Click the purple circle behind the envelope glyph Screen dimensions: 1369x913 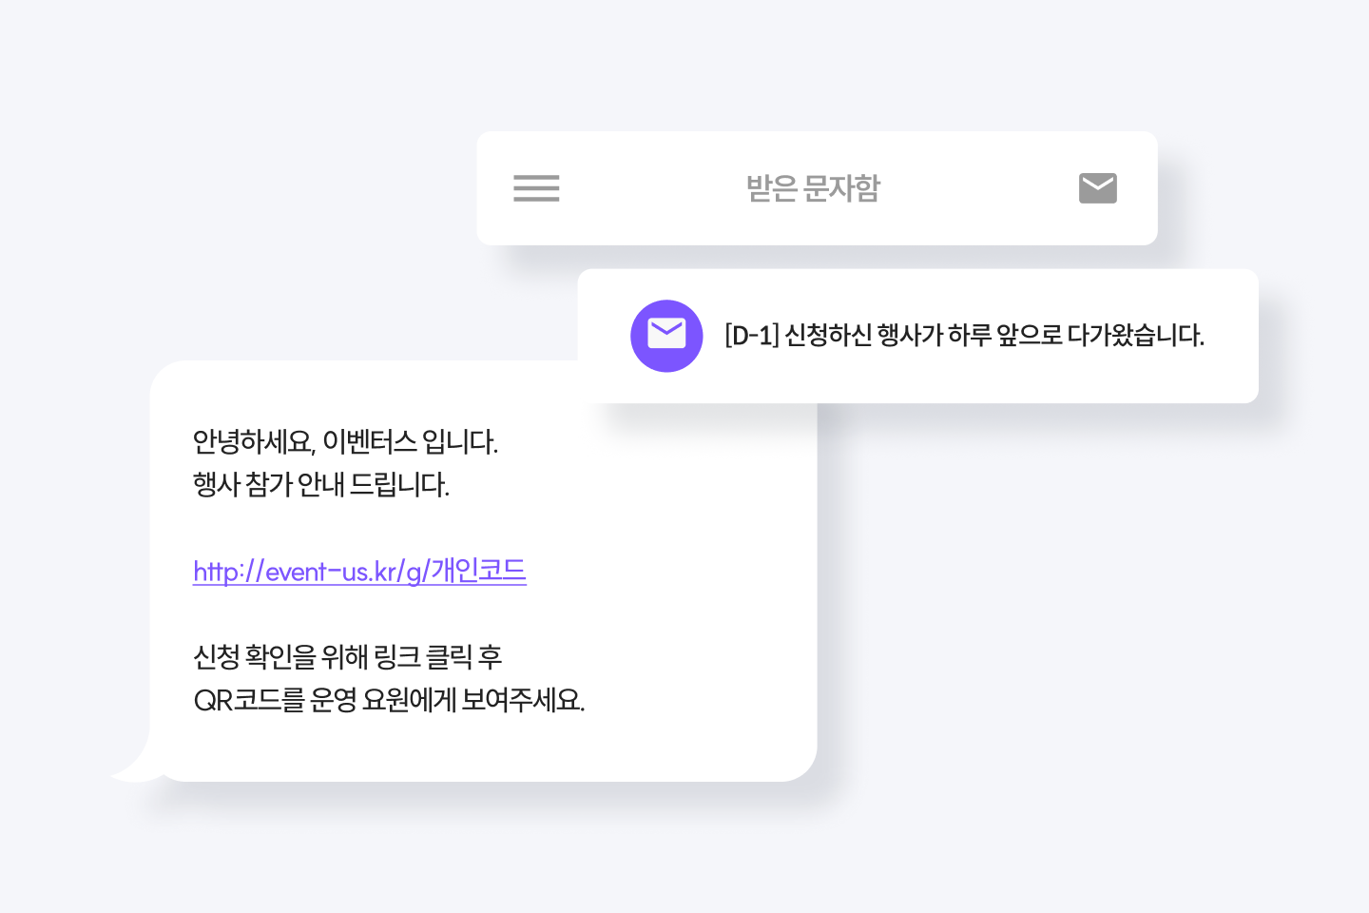(666, 335)
